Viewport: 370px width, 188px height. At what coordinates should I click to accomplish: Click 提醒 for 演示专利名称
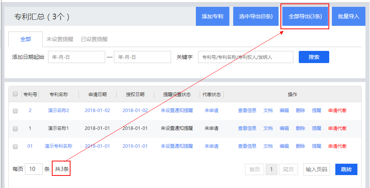tap(316, 146)
